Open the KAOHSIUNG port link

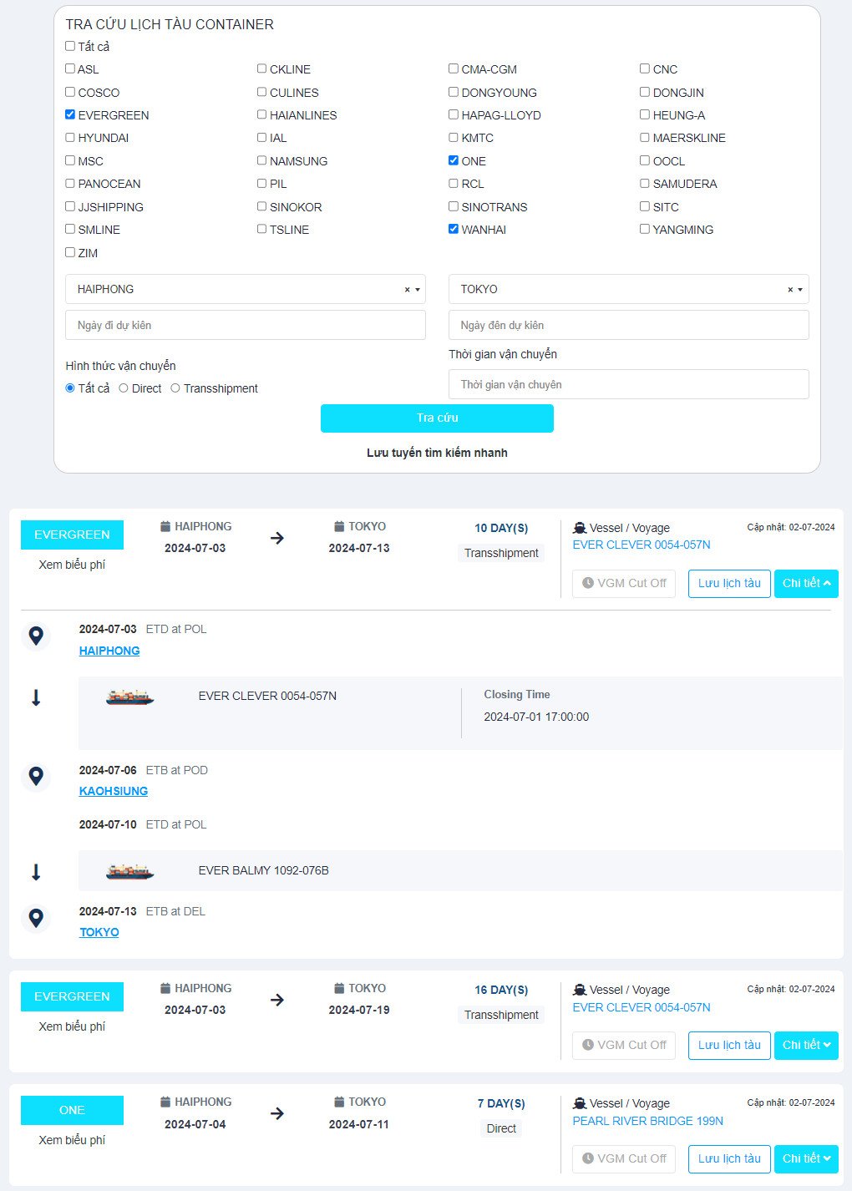click(x=113, y=790)
